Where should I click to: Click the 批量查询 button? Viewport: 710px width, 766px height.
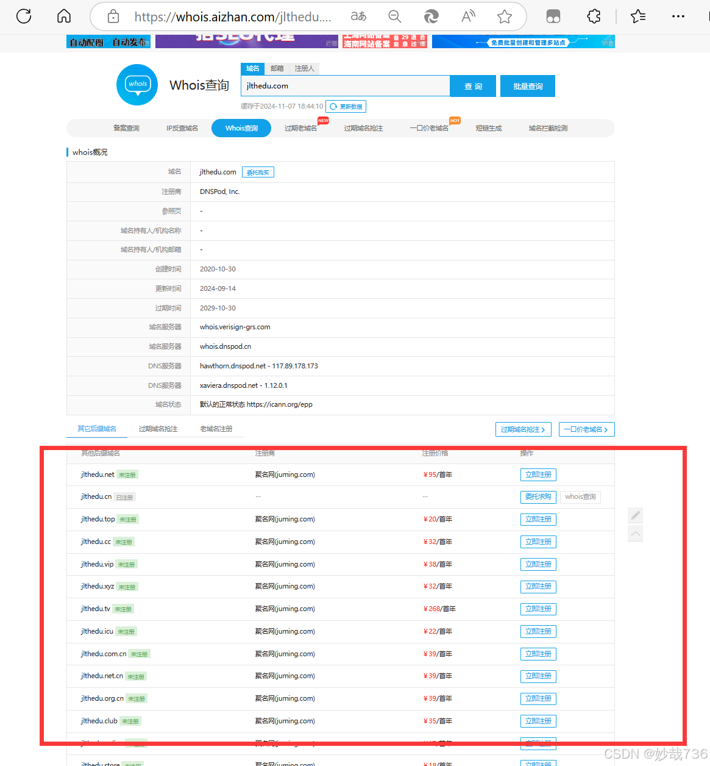[528, 86]
